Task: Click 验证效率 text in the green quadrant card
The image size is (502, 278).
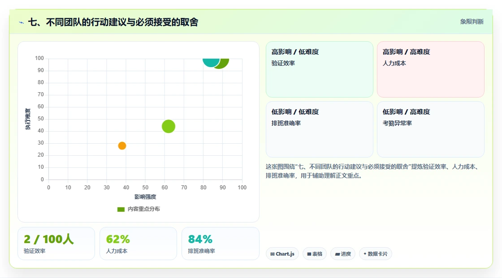Action: [283, 63]
